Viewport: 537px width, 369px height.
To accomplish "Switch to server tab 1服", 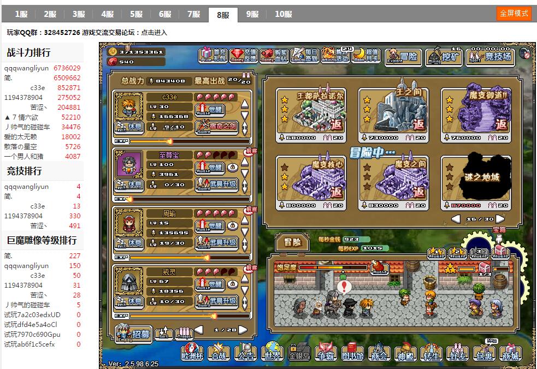I will (21, 14).
